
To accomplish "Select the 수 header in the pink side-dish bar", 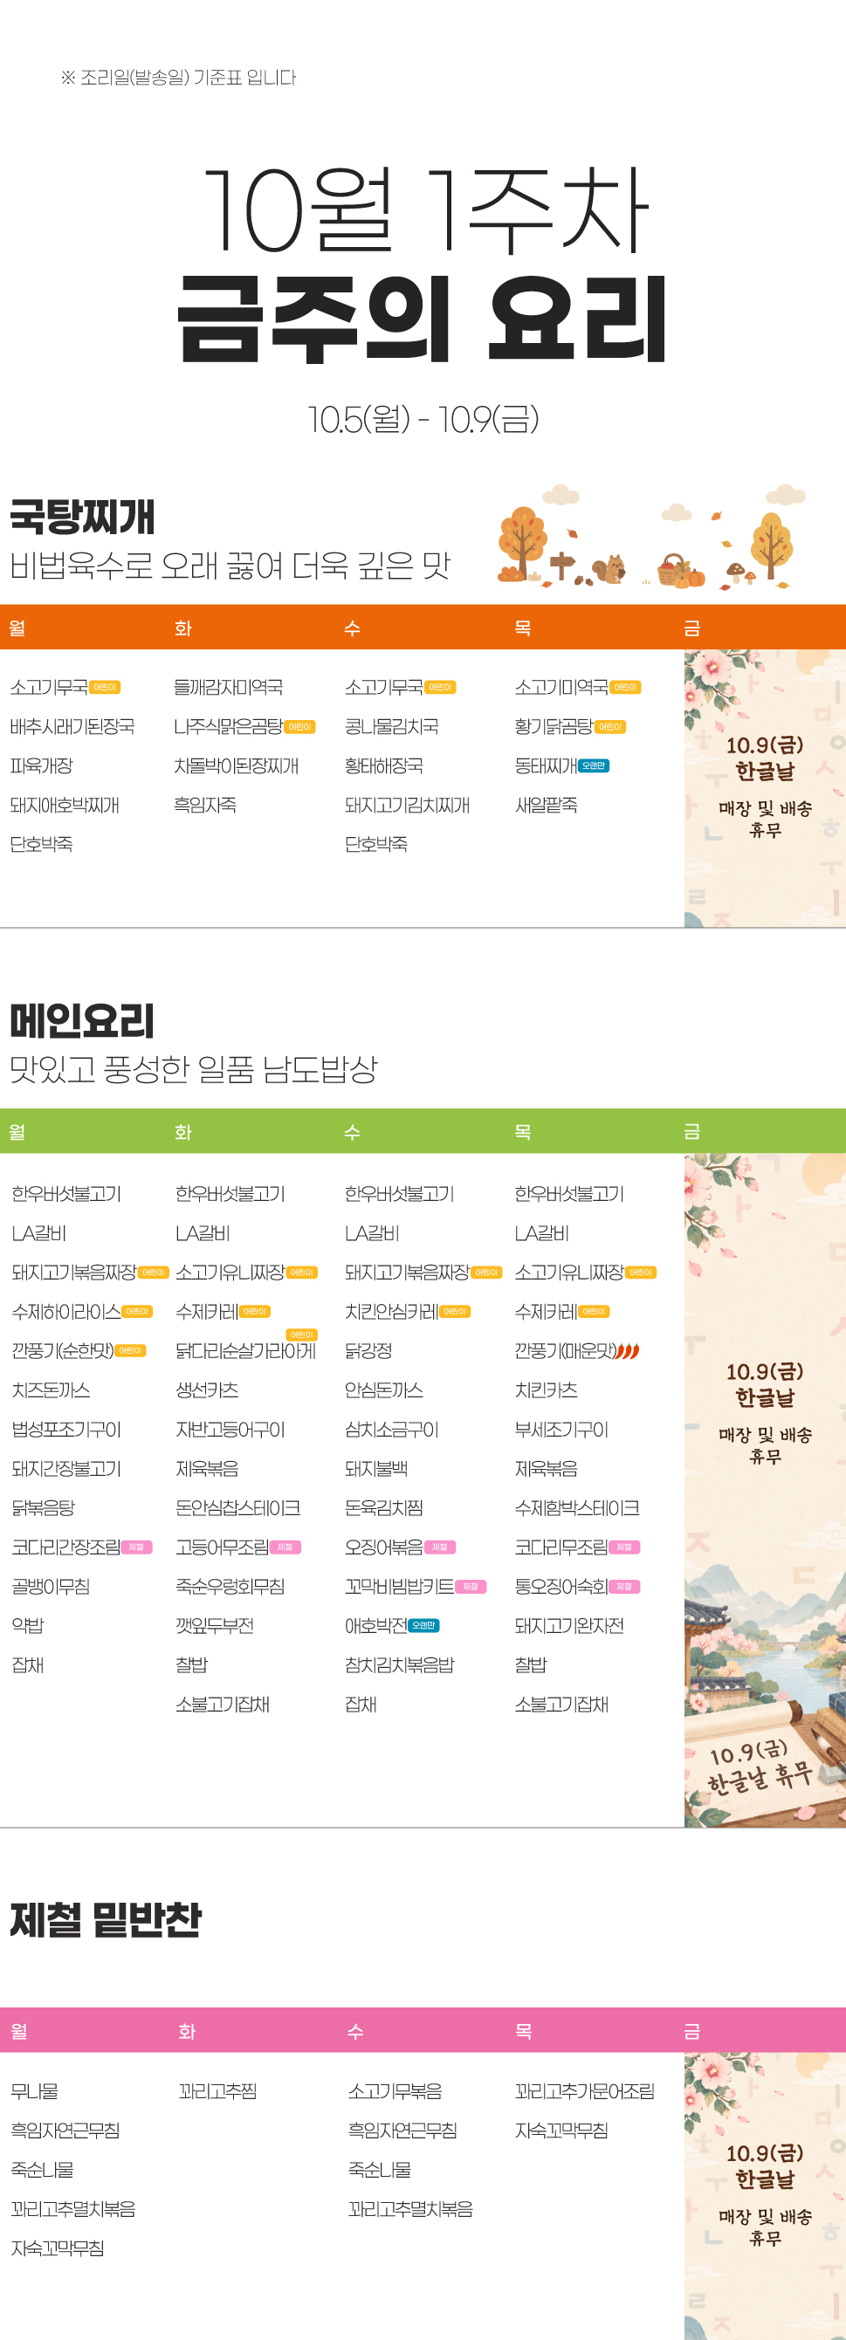I will 355,2031.
